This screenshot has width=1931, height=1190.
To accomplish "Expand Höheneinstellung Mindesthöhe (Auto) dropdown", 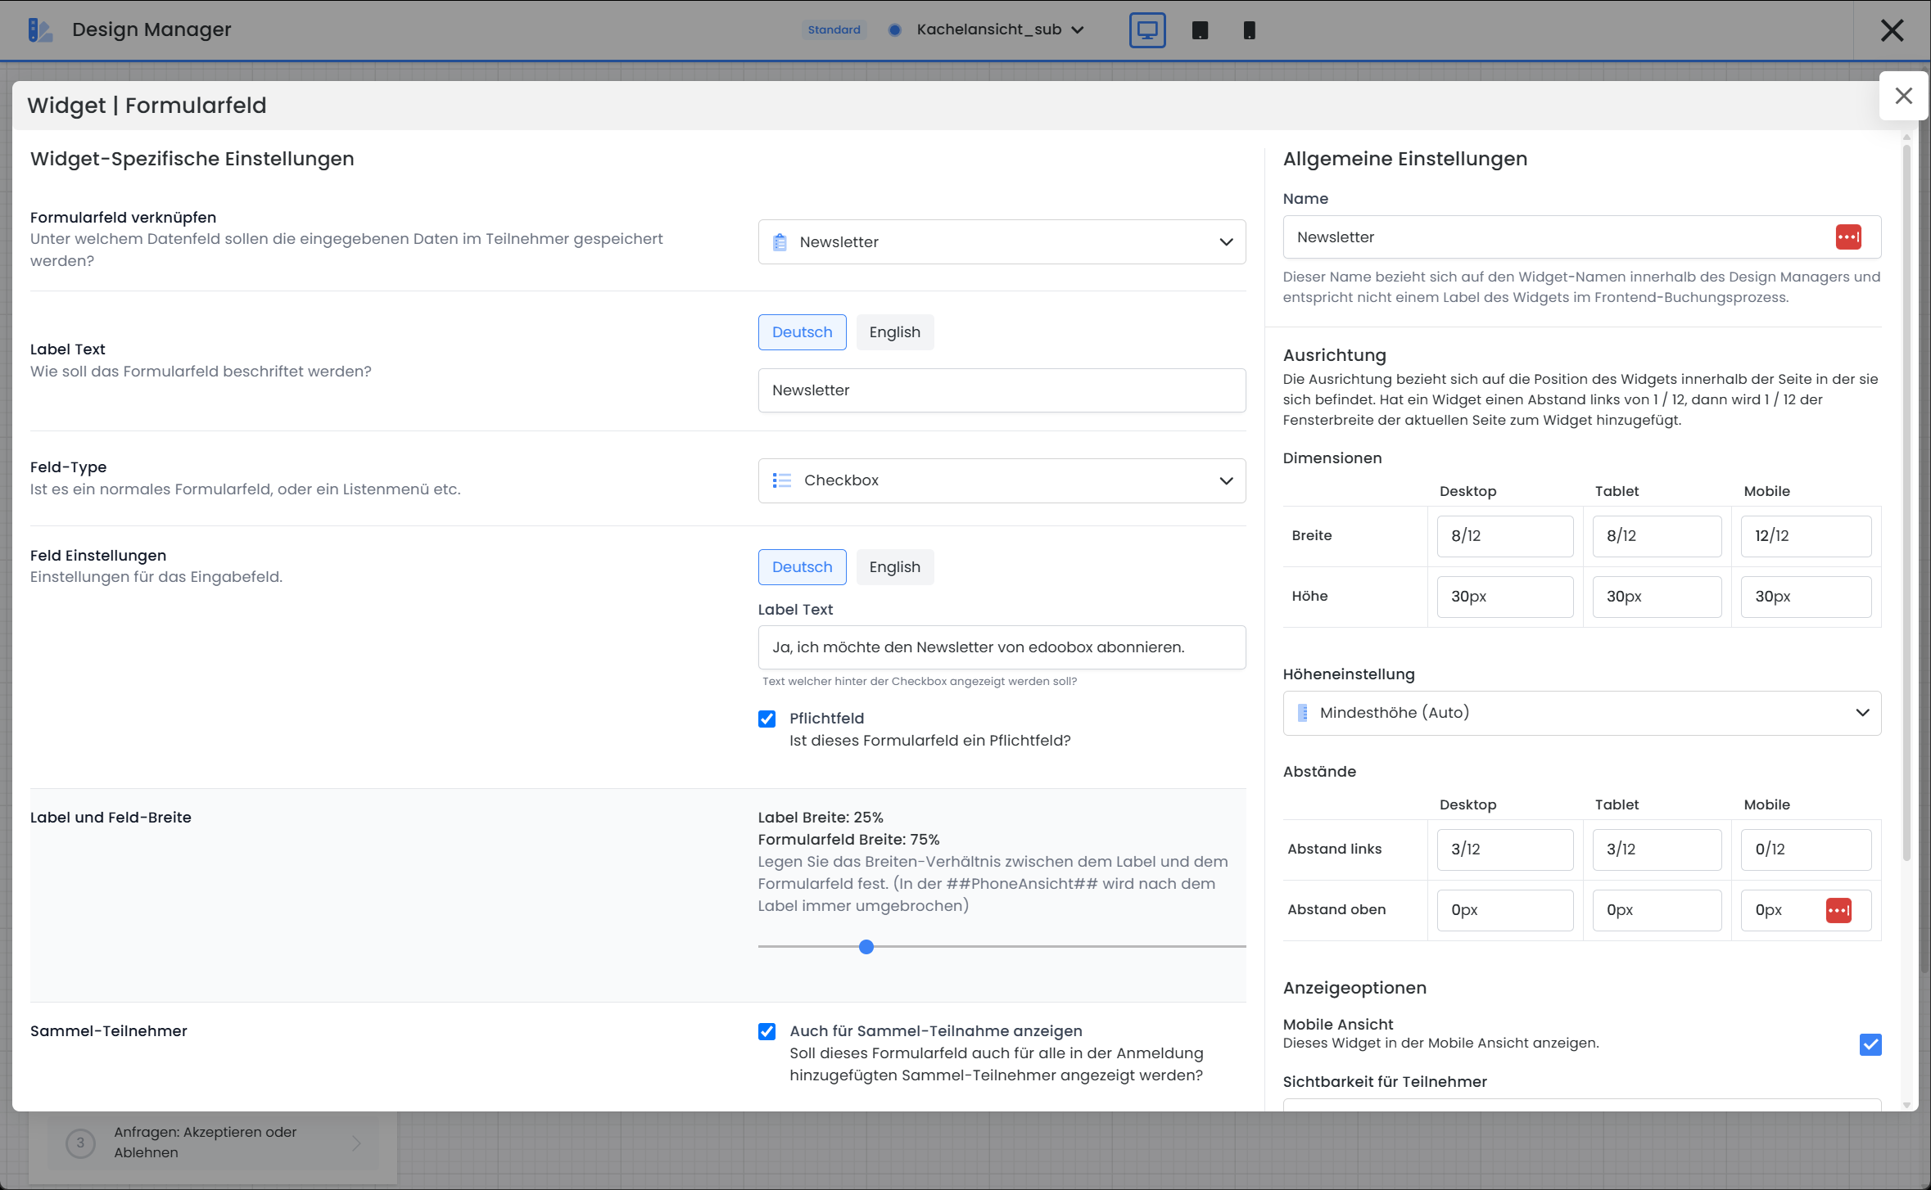I will 1581,713.
